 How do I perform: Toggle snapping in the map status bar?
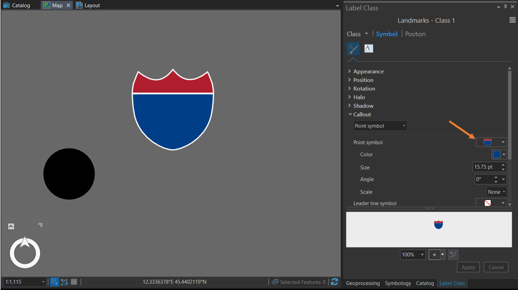tap(55, 282)
